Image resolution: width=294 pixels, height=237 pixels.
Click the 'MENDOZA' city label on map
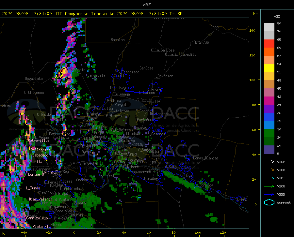(87, 119)
